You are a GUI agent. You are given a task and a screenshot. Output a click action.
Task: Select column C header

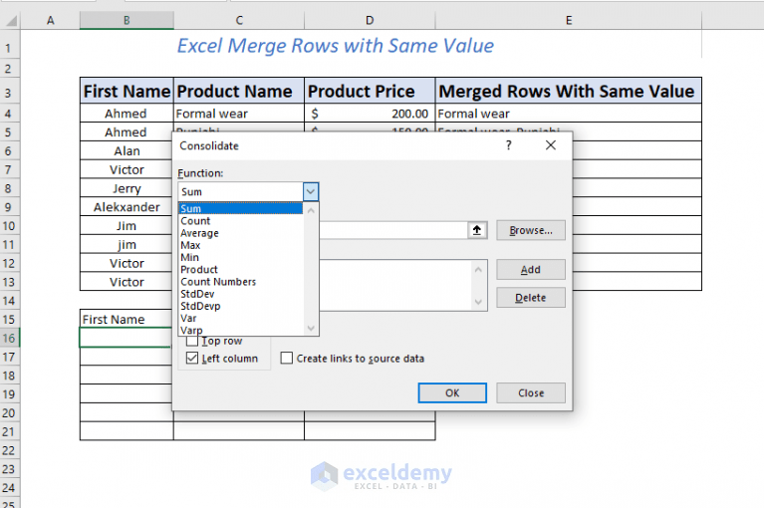(239, 21)
